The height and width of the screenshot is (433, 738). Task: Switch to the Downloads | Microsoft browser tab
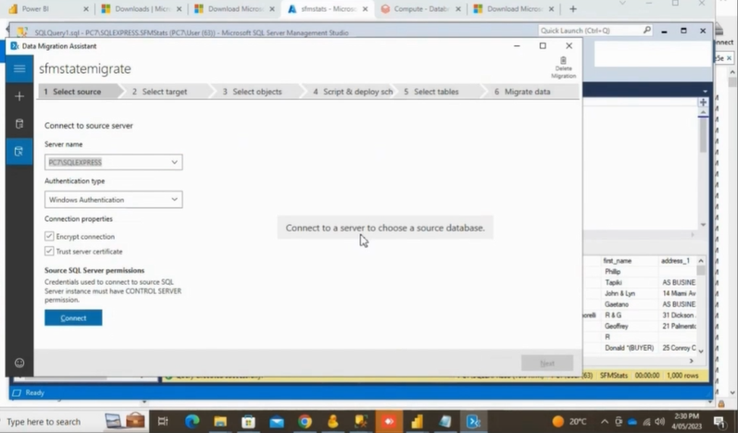coord(141,9)
